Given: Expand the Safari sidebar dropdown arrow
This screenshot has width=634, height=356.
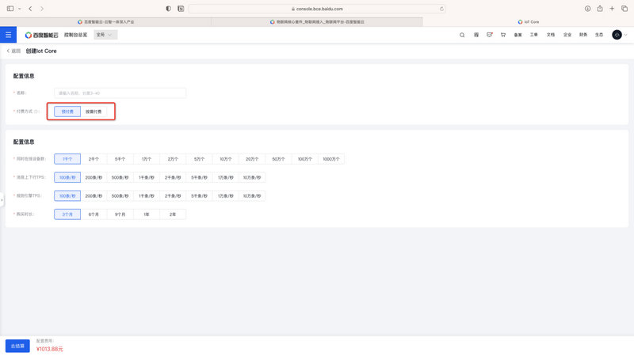Looking at the screenshot, I should [x=18, y=8].
